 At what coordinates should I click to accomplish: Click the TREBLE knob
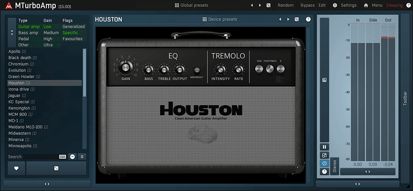click(x=164, y=70)
